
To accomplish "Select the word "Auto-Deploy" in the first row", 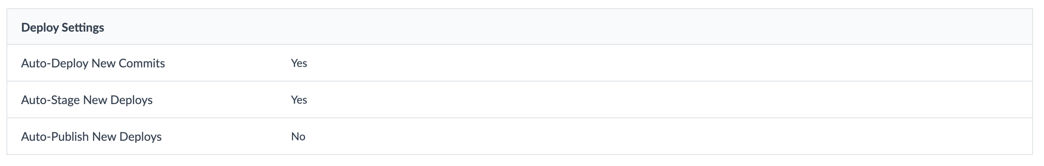I will (x=55, y=63).
